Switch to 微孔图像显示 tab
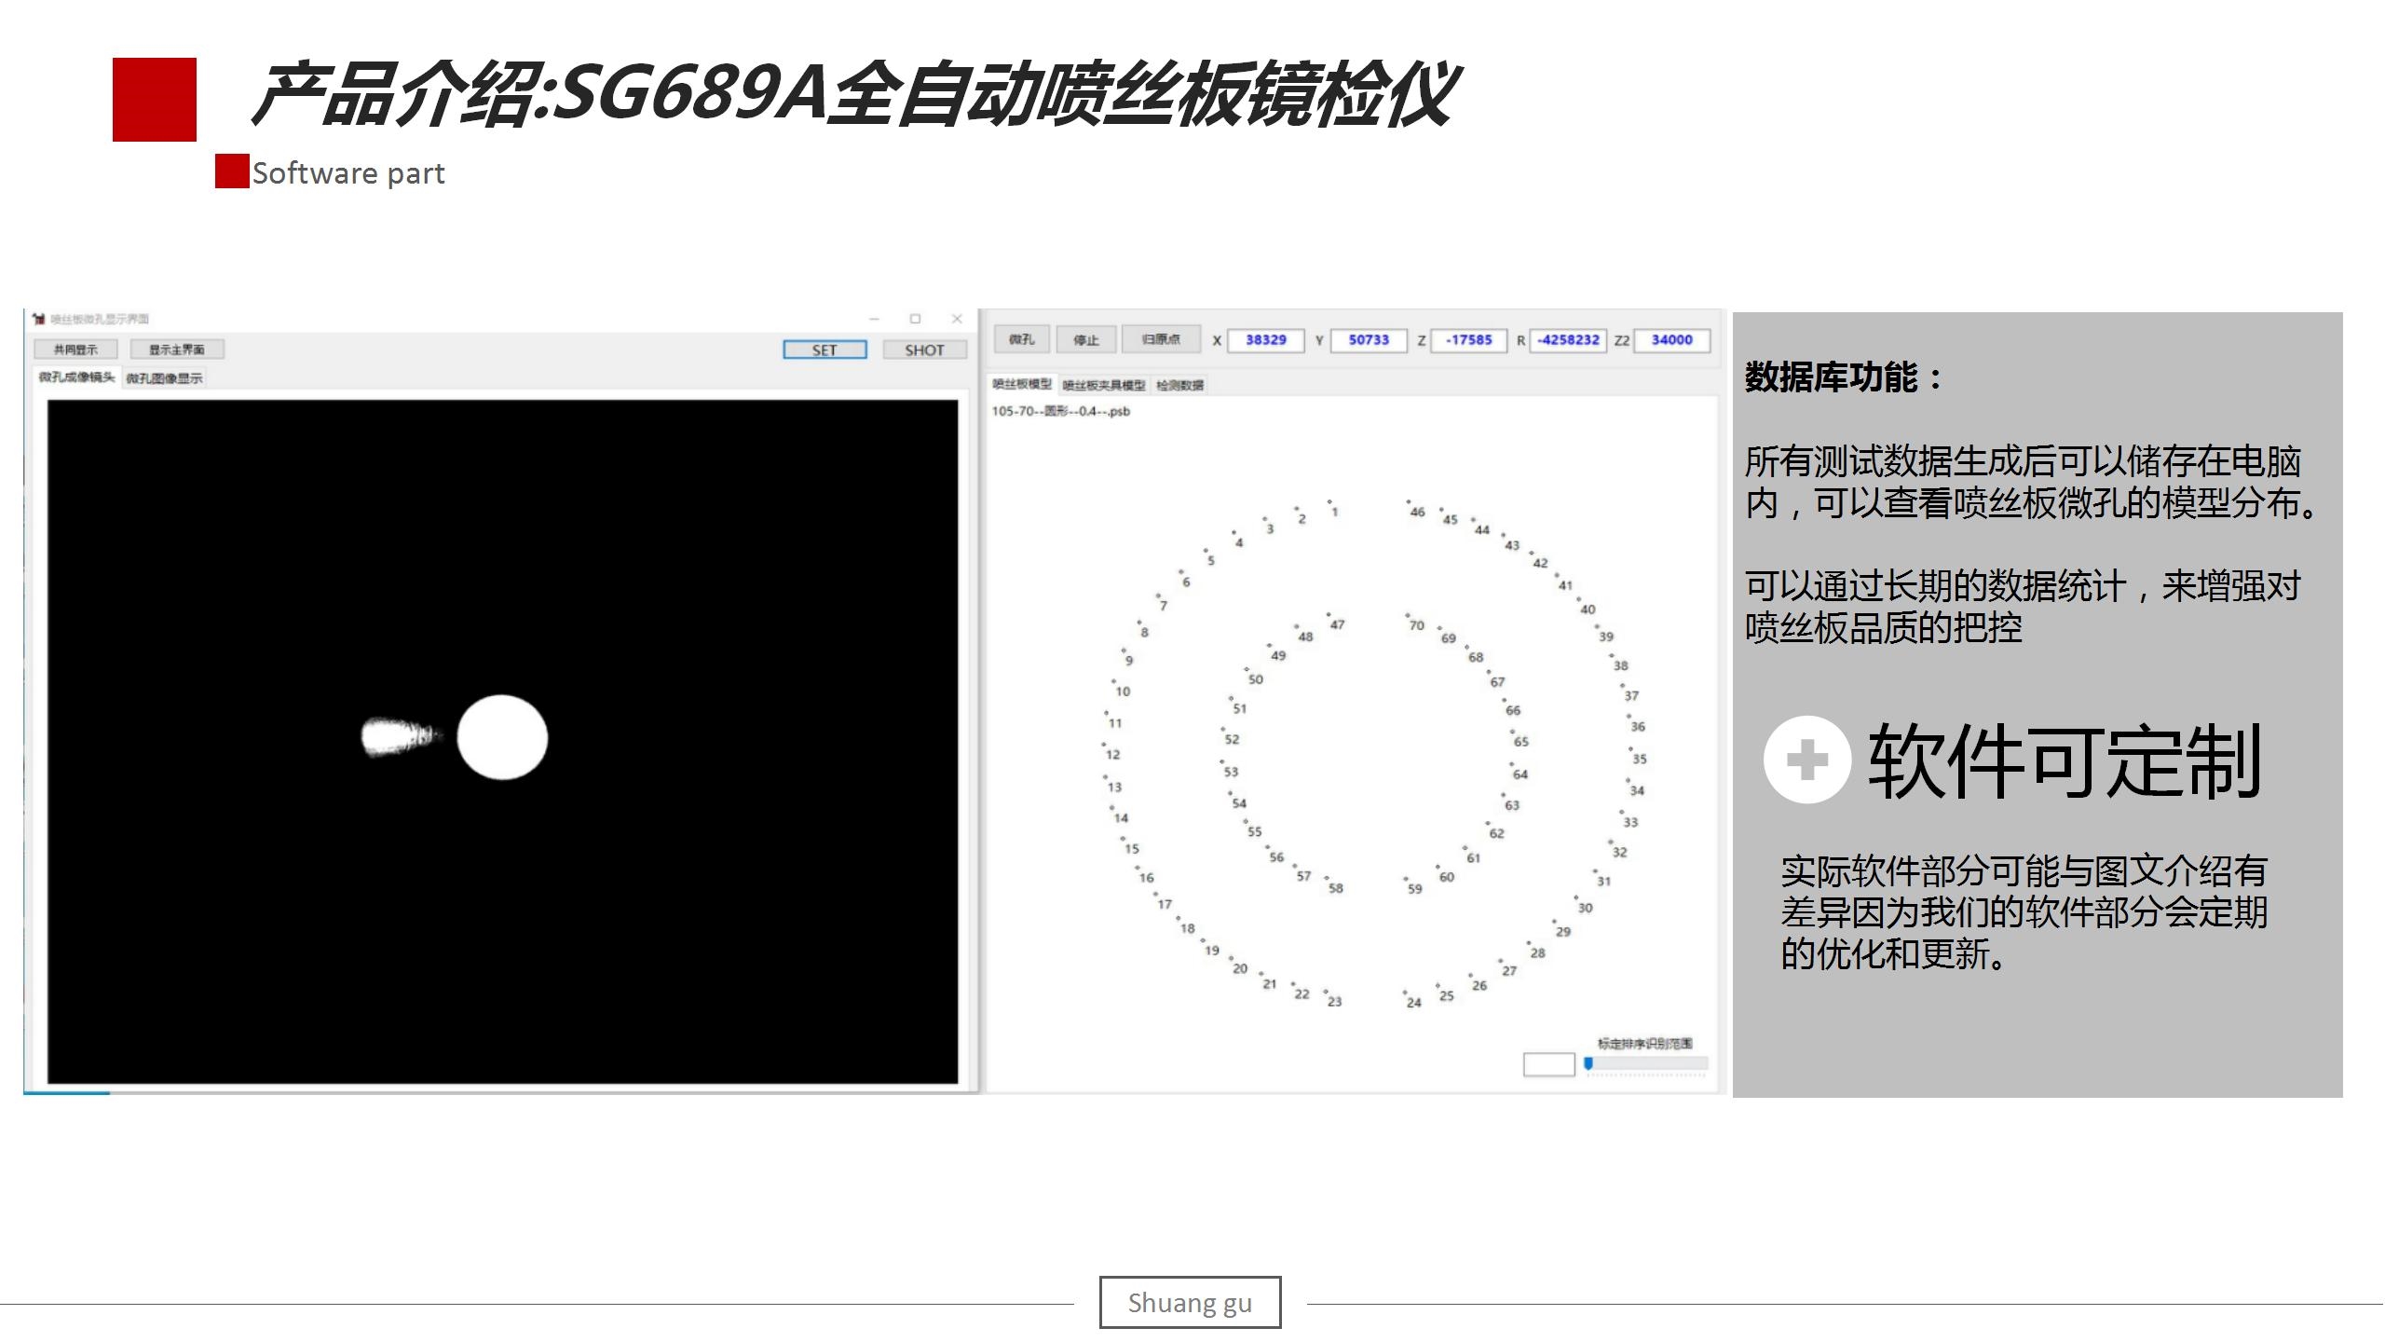The image size is (2385, 1342). (164, 378)
